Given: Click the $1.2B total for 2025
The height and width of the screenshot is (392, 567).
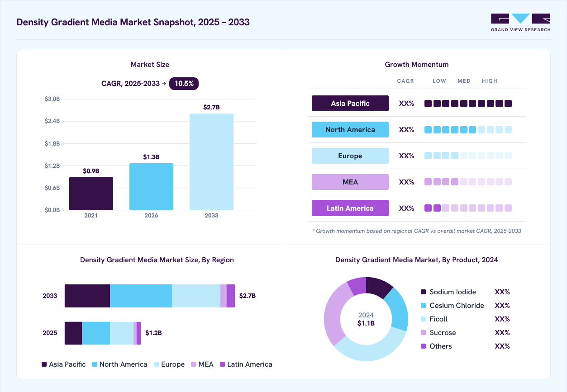Looking at the screenshot, I should coord(153,333).
